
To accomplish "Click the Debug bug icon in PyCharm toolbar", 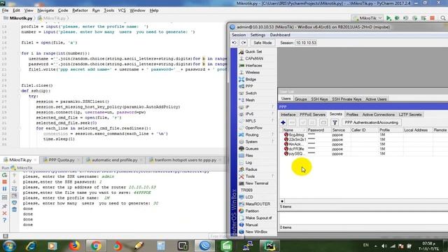I will pyautogui.click(x=397, y=18).
